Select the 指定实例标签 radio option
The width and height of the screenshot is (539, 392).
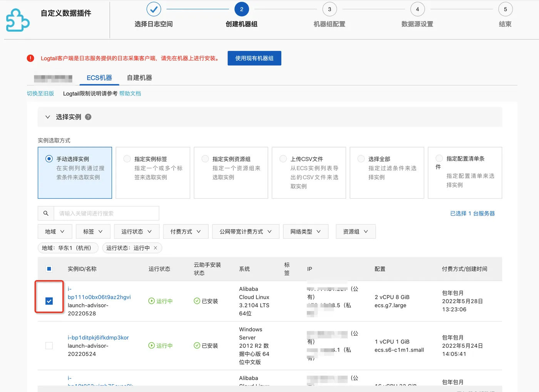tap(127, 159)
